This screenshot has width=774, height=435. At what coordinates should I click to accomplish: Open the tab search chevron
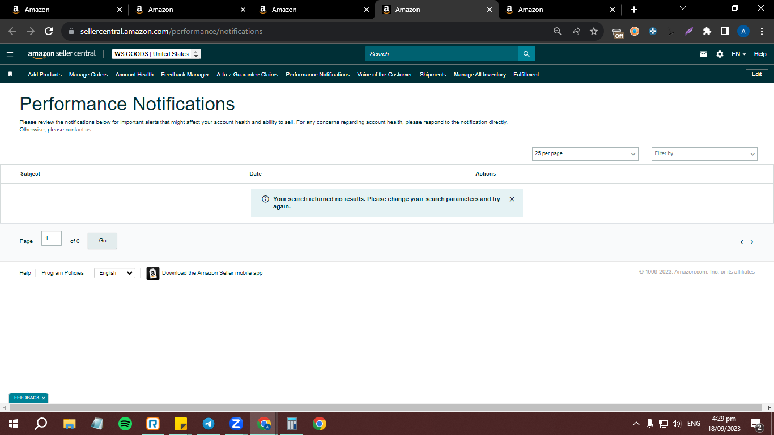coord(682,8)
